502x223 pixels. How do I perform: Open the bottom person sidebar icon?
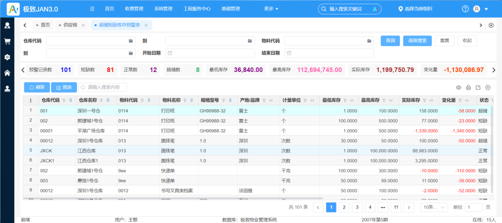click(7, 89)
